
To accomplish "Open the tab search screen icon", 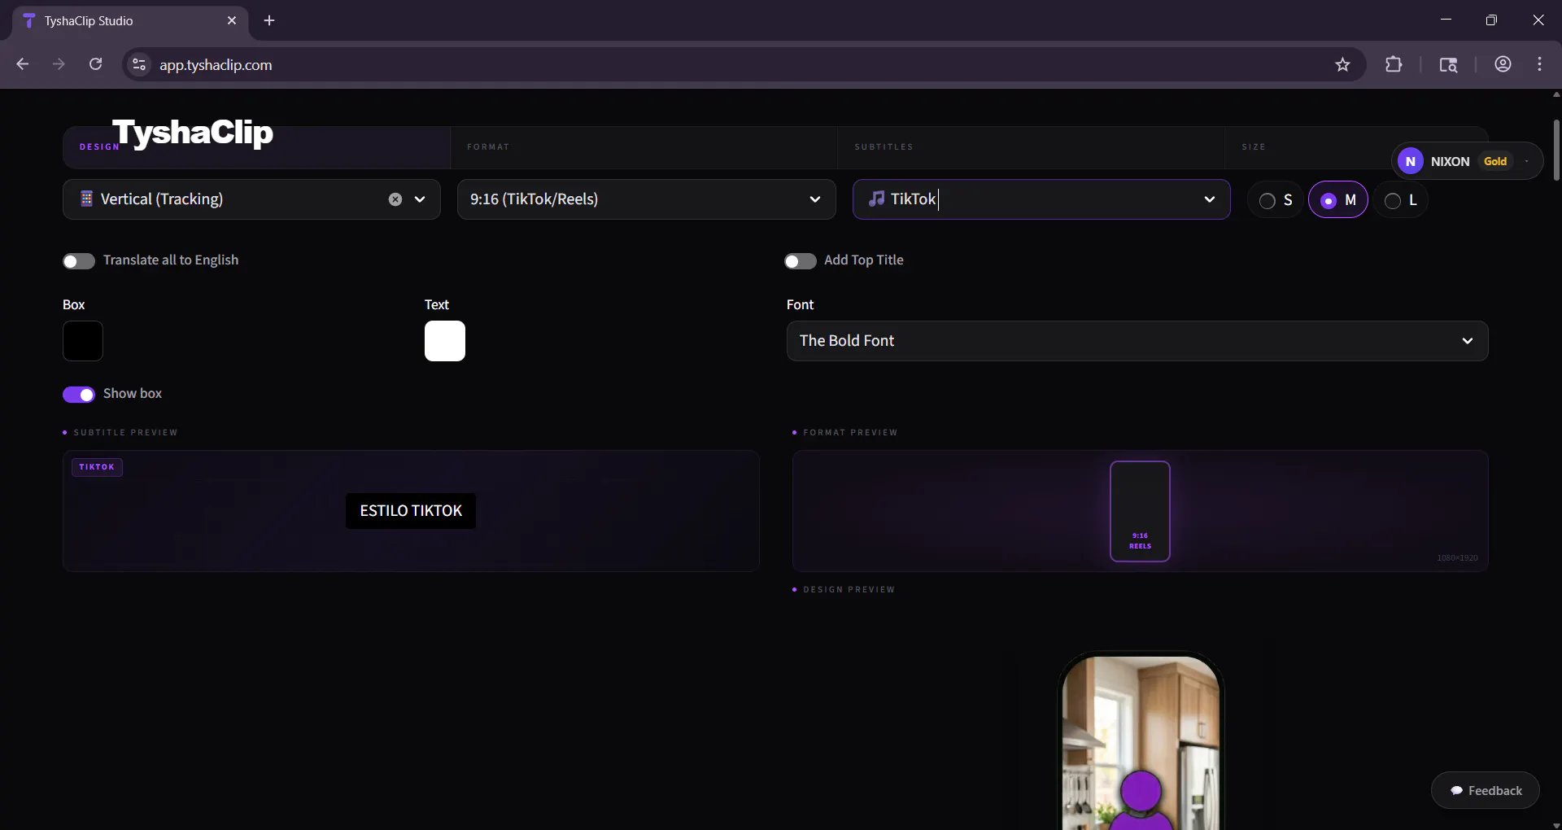I will (1448, 65).
